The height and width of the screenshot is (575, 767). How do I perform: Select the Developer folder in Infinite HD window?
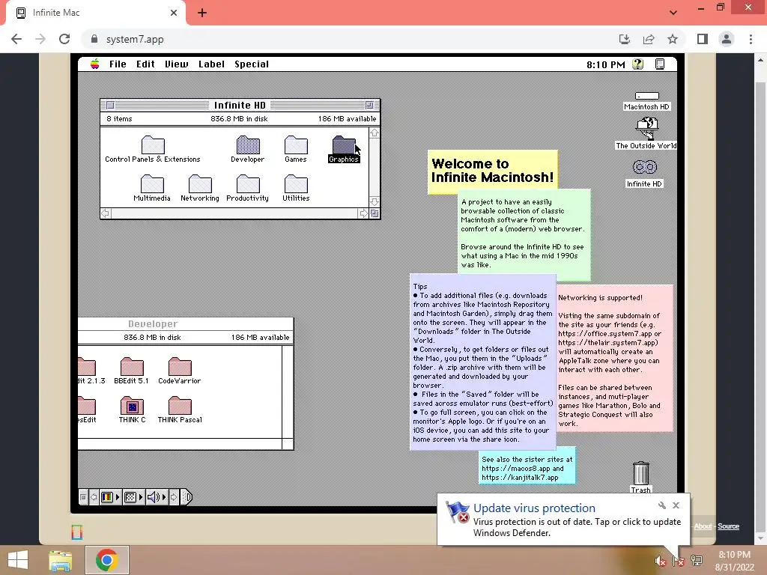click(248, 145)
